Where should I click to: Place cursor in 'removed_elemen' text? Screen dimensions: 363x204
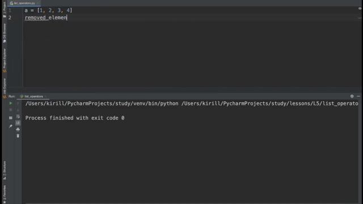click(46, 18)
